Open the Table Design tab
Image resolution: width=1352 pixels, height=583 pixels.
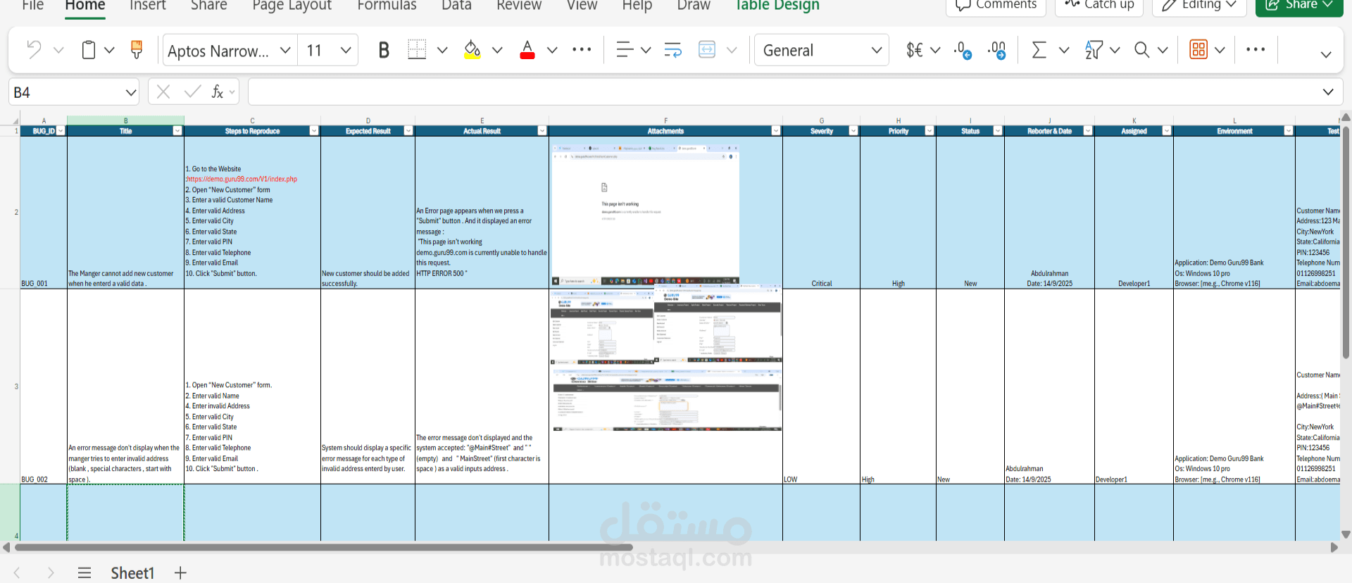(777, 6)
